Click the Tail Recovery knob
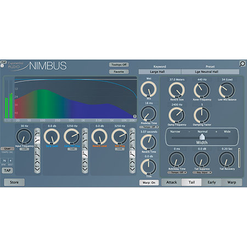The height and width of the screenshot is (247, 247). point(227,159)
